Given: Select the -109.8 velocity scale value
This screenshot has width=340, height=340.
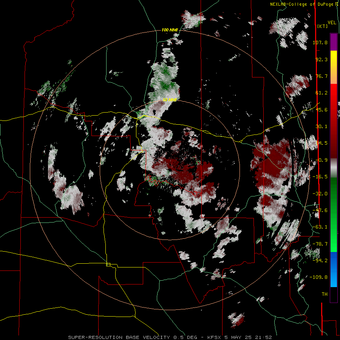Looking at the screenshot, I should click(x=319, y=277).
